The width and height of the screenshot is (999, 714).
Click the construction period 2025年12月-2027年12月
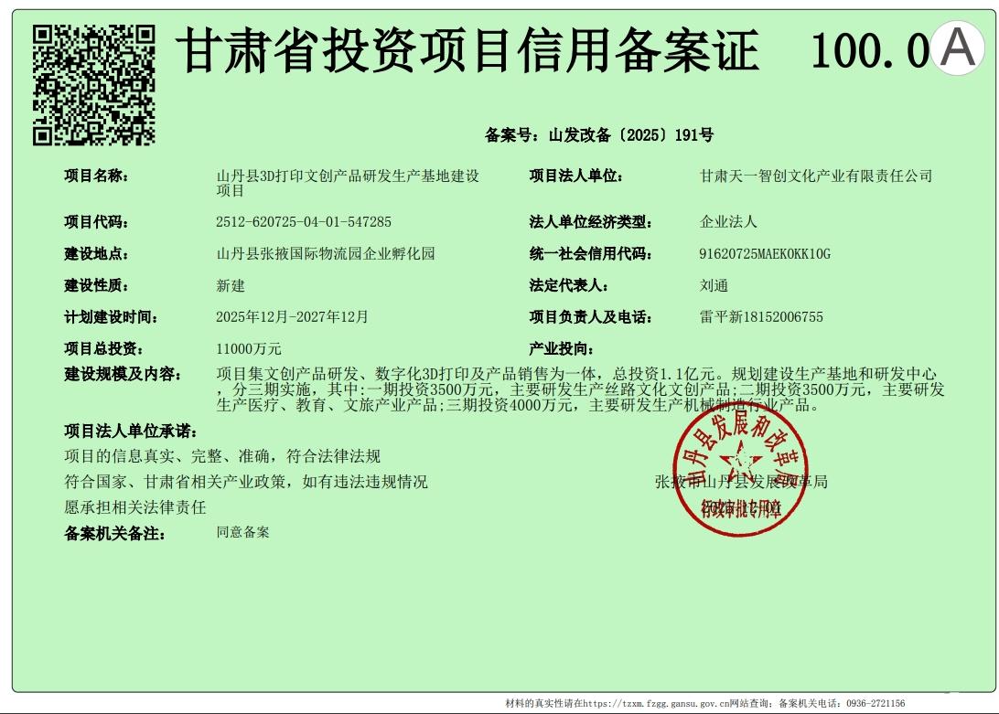pos(292,317)
